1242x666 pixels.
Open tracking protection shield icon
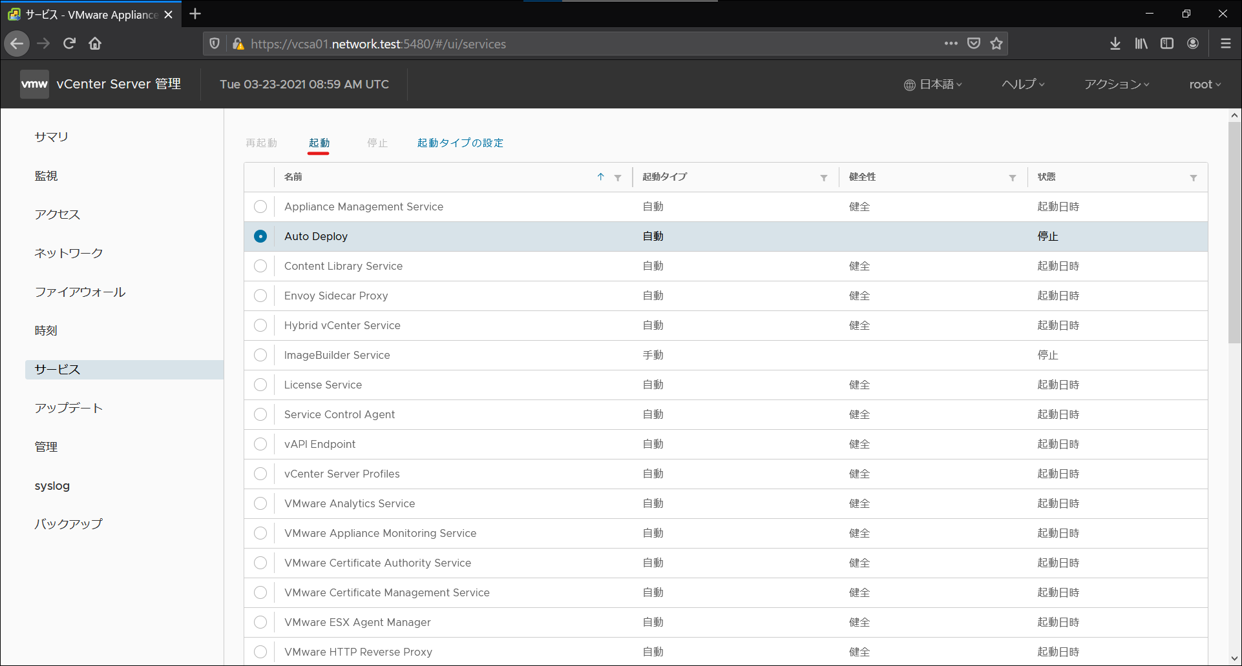pos(215,44)
